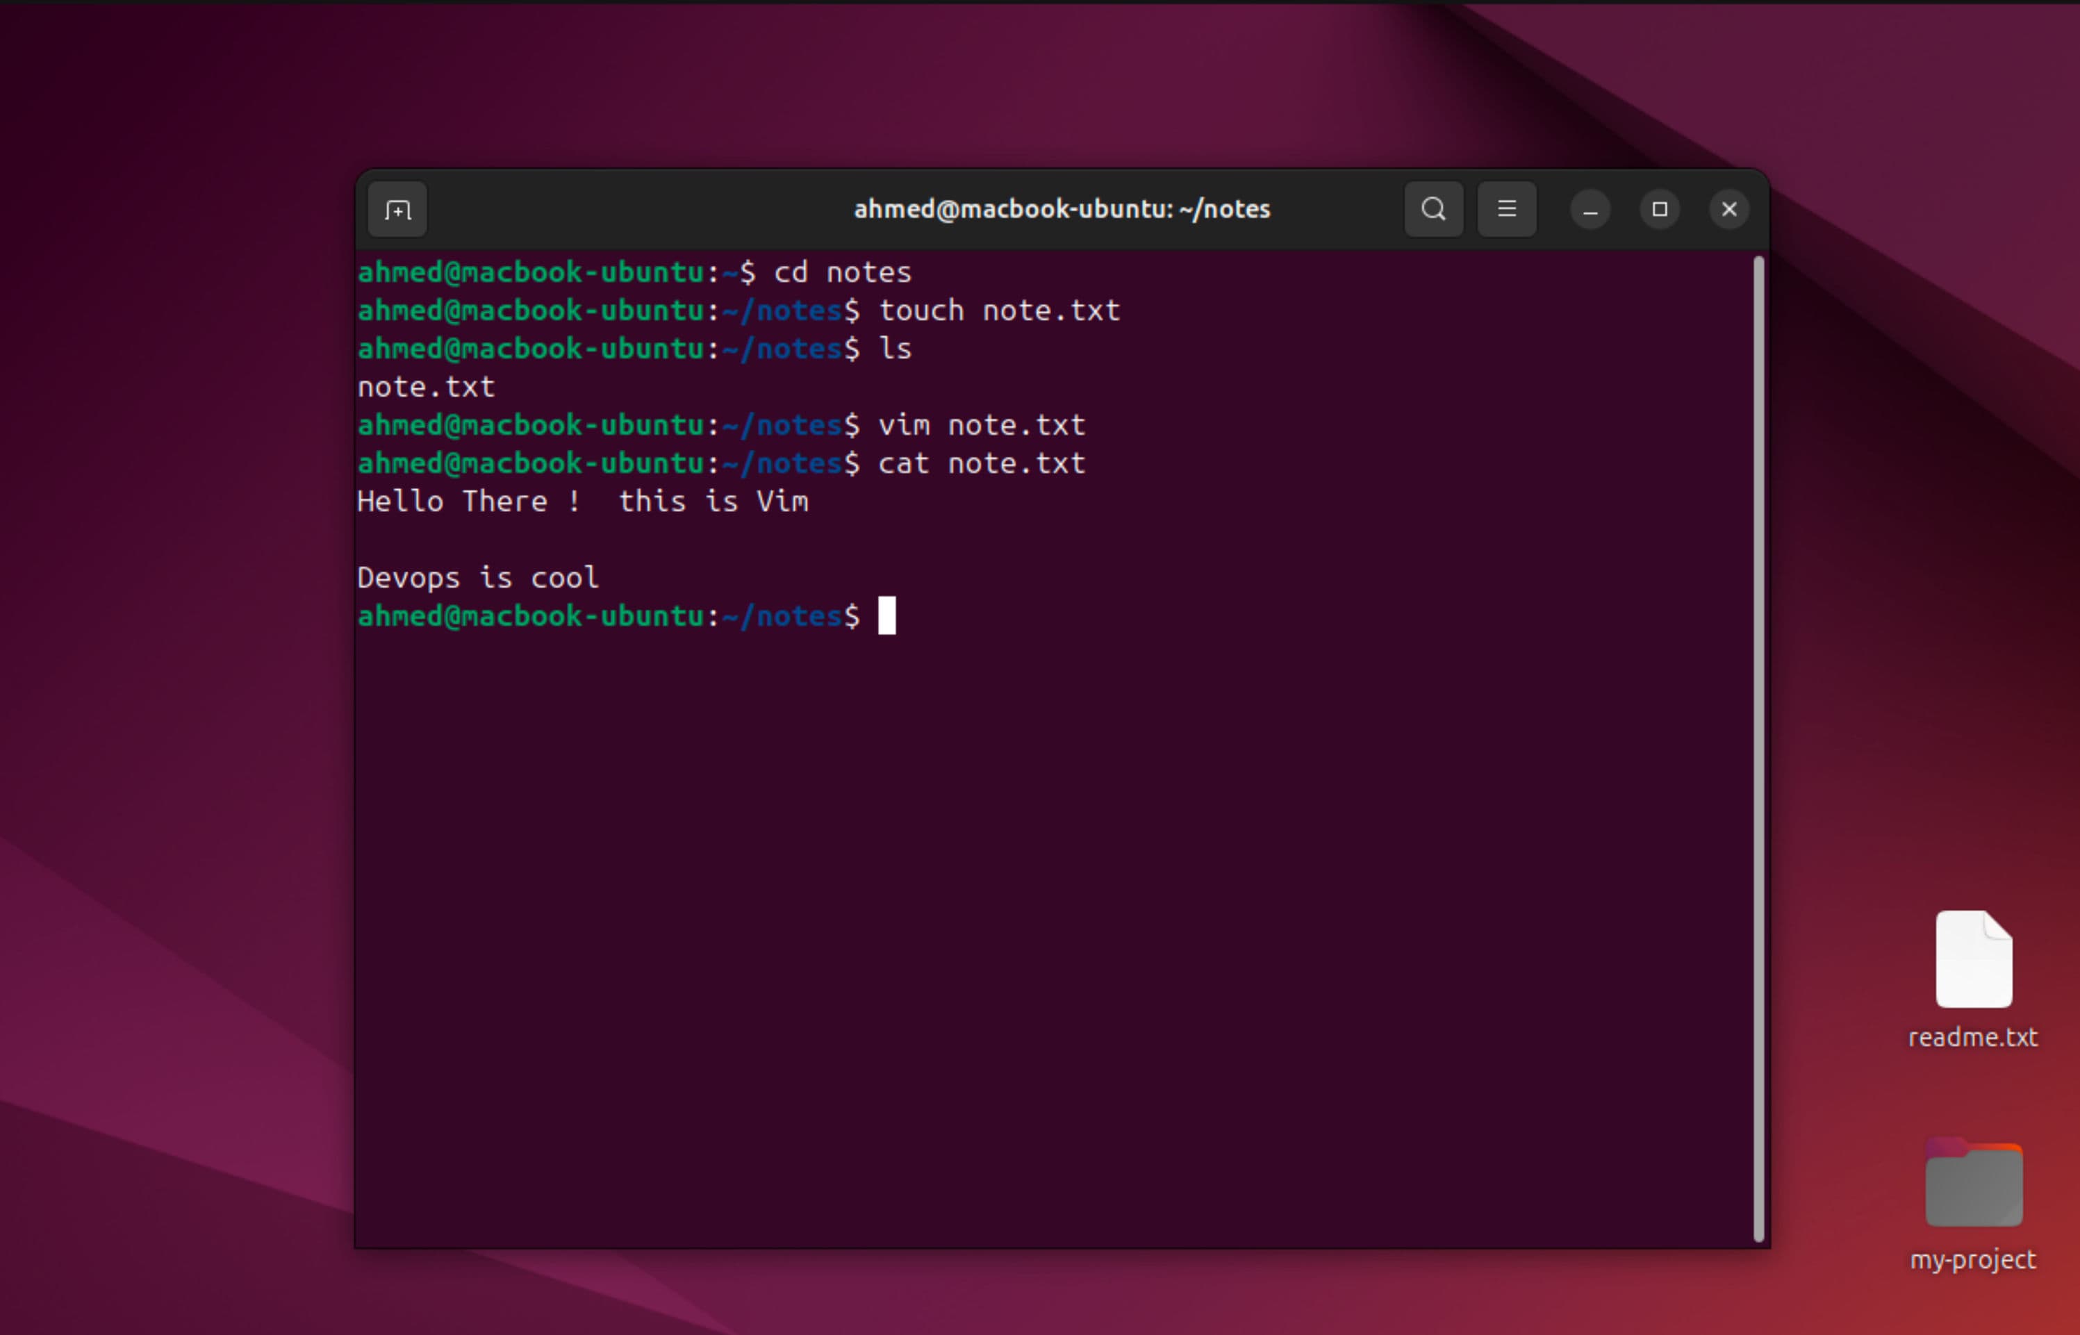Click the ahmed@macbook-ubuntu: ~/notes title bar

pos(1060,210)
